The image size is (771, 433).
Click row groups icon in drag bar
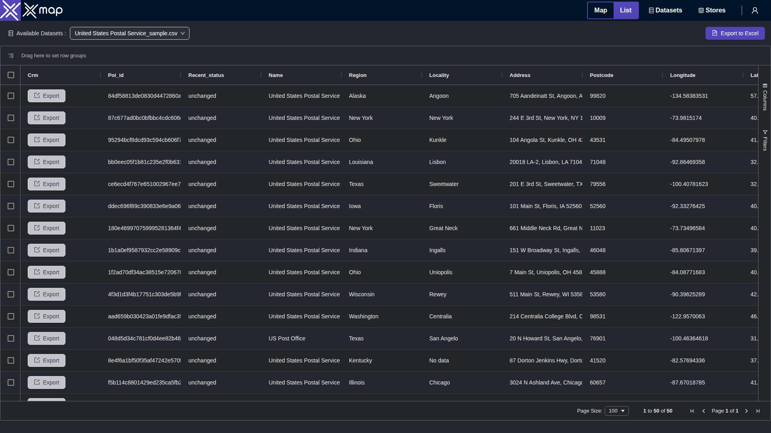(11, 56)
